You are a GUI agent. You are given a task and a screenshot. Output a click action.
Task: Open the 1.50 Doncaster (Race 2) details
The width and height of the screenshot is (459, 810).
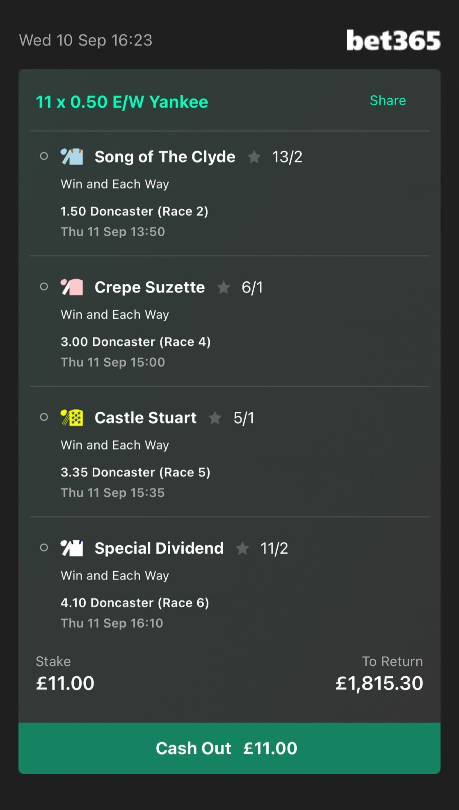[x=135, y=211]
